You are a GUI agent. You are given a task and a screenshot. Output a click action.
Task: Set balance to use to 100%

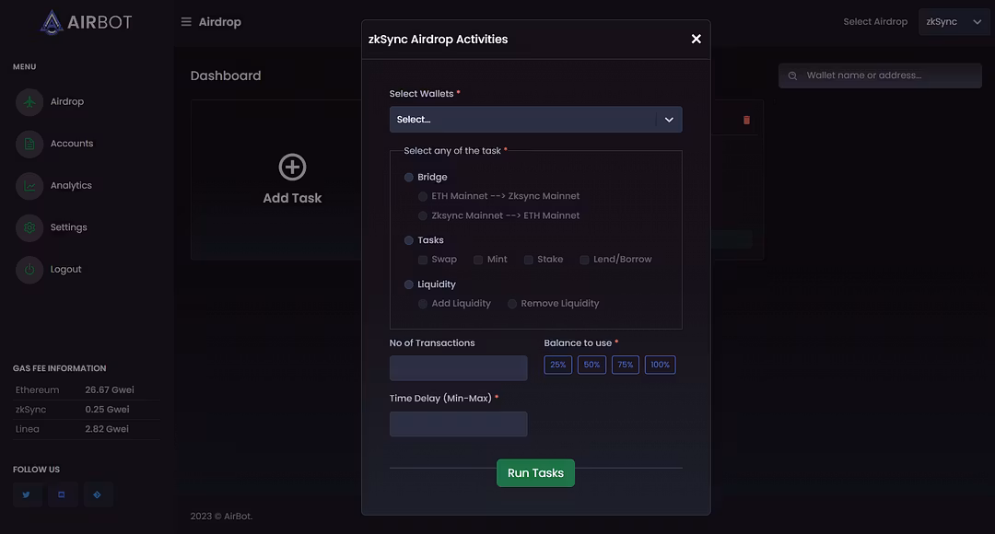click(660, 365)
